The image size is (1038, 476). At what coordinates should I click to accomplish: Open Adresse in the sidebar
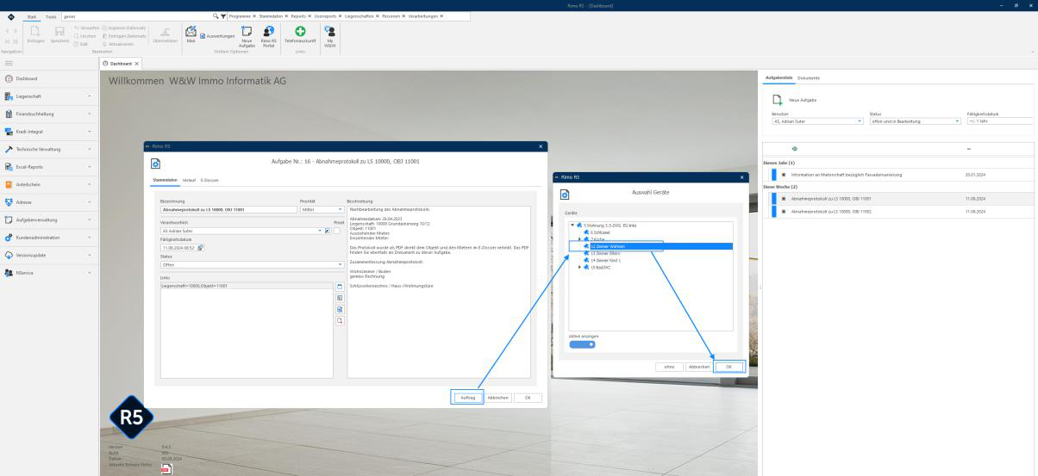48,201
